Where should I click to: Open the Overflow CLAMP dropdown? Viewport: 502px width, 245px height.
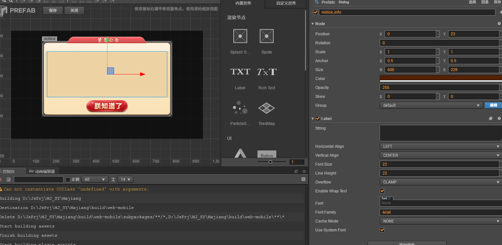point(441,182)
